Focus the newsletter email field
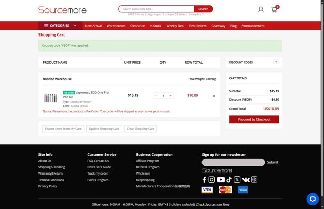This screenshot has width=324, height=209. (233, 162)
